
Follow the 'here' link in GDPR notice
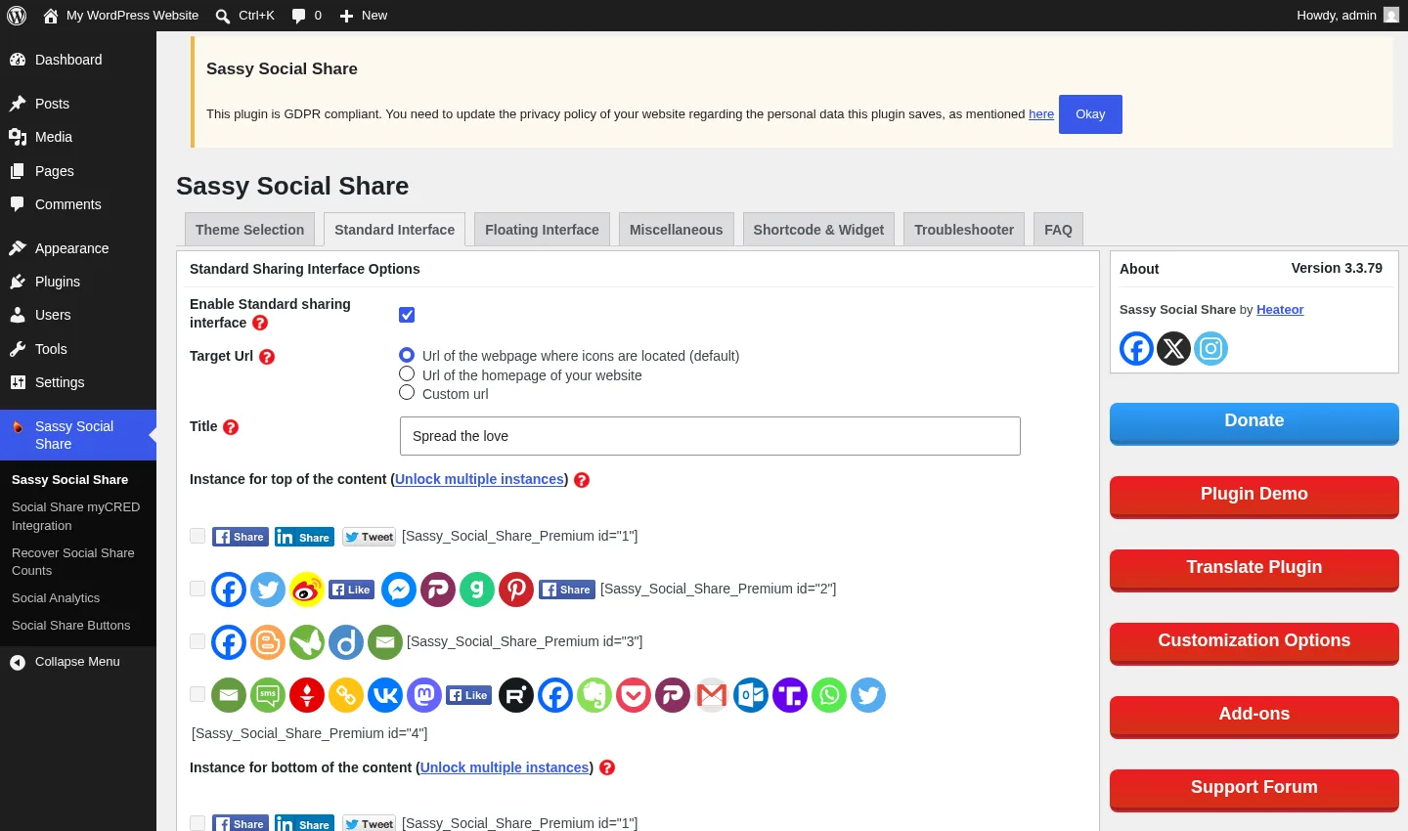pyautogui.click(x=1041, y=114)
